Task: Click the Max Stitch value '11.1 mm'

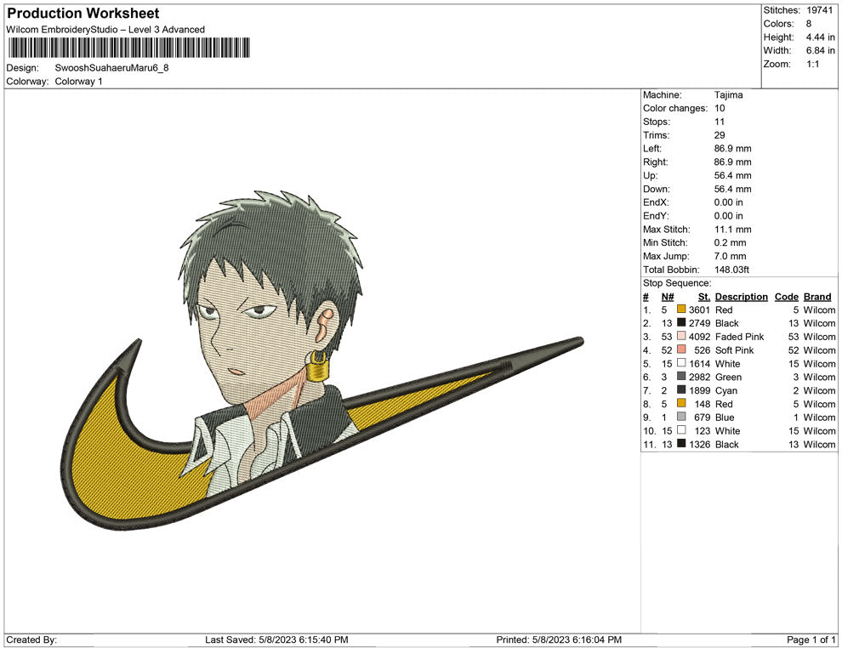Action: 733,230
